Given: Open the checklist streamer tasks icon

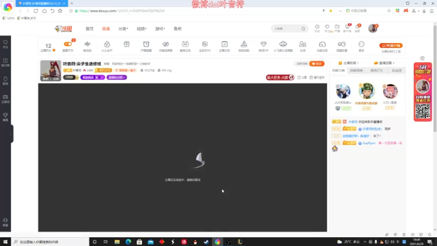Looking at the screenshot, I should [225, 44].
